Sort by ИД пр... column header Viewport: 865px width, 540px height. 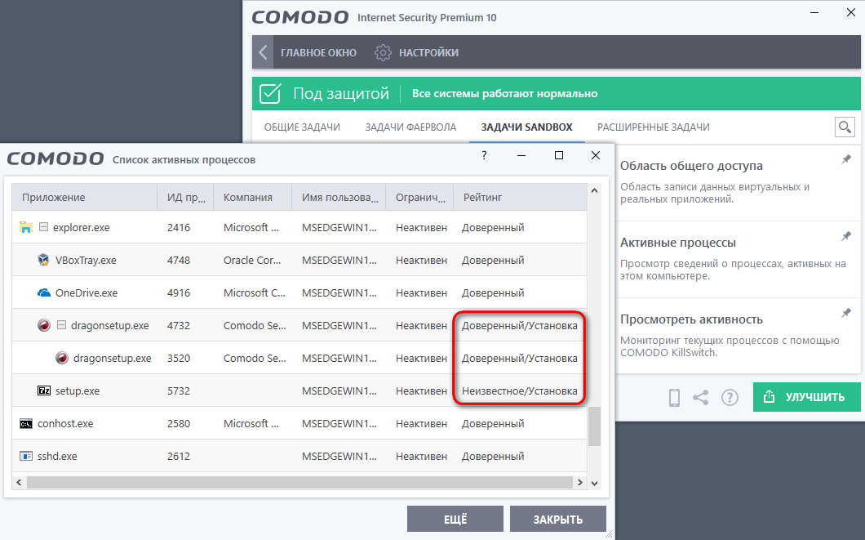[185, 197]
